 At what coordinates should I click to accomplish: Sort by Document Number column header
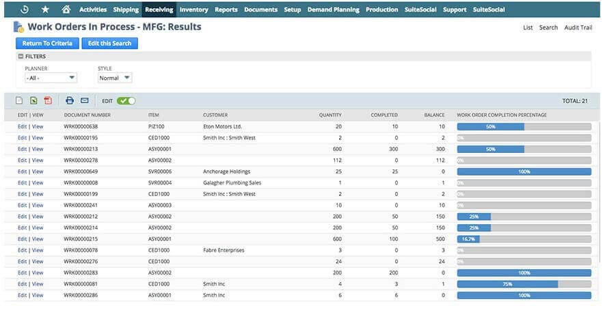click(88, 115)
